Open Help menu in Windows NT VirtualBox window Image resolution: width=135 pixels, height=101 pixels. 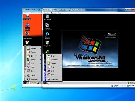(x=59, y=13)
